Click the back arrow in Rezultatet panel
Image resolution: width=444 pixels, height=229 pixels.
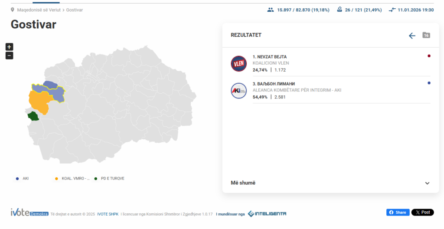pyautogui.click(x=412, y=36)
